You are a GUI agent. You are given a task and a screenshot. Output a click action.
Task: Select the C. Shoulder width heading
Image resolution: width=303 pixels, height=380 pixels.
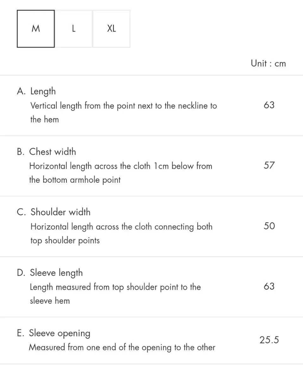(x=54, y=212)
